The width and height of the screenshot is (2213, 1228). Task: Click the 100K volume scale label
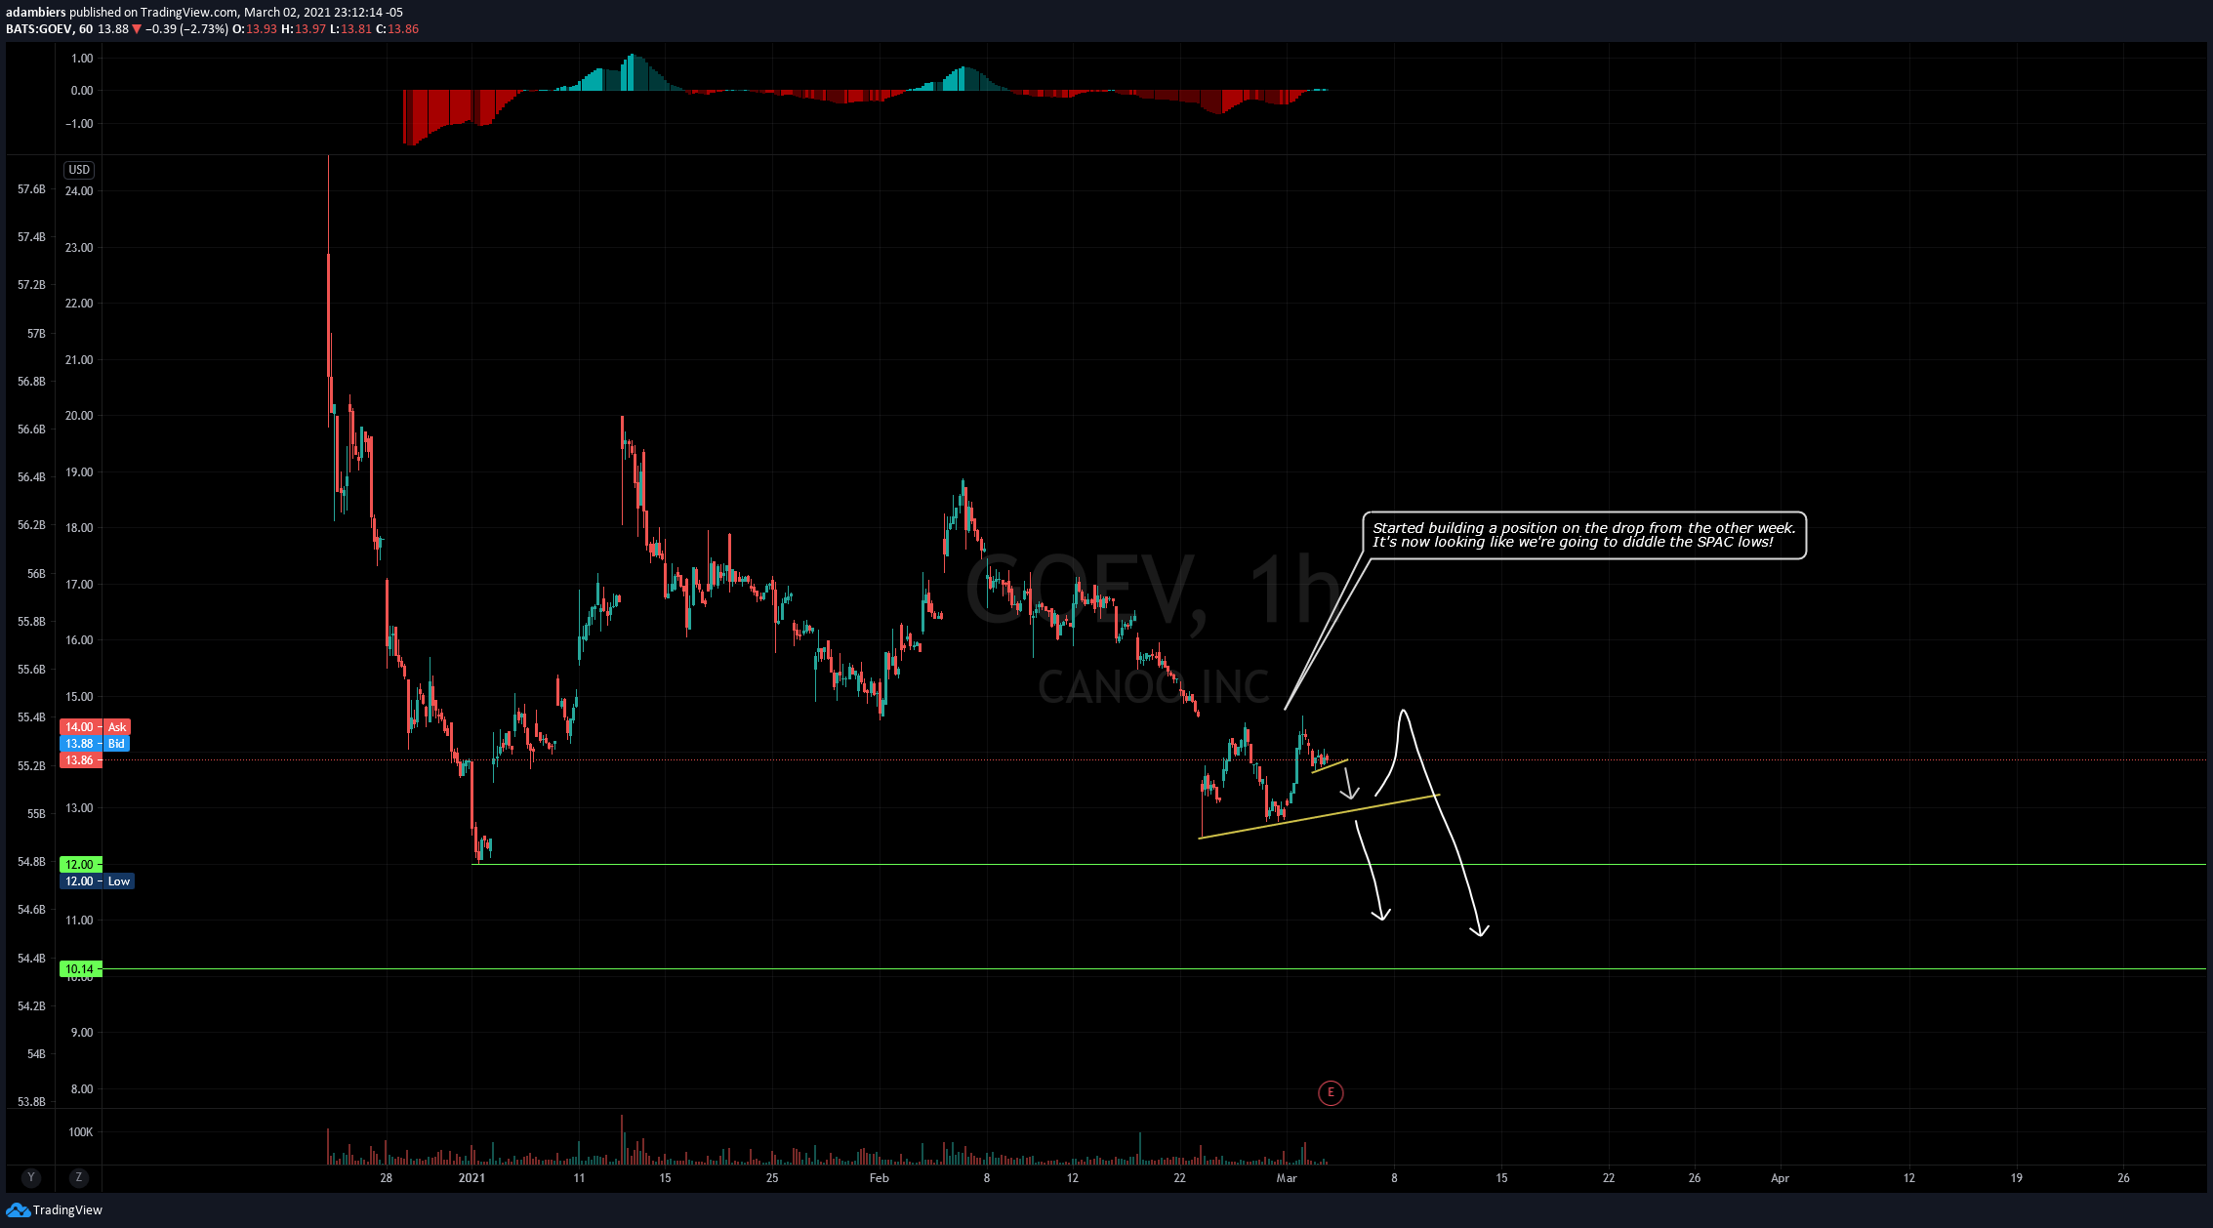tap(81, 1132)
